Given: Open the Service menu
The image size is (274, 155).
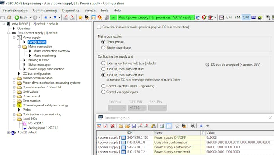Looking at the screenshot, I should [90, 10].
